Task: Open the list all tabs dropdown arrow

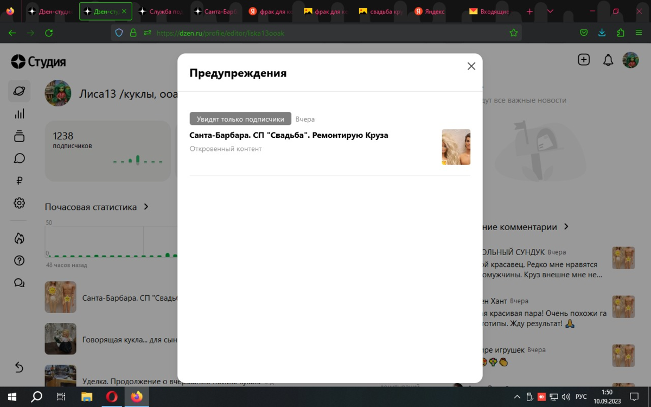Action: (x=551, y=11)
